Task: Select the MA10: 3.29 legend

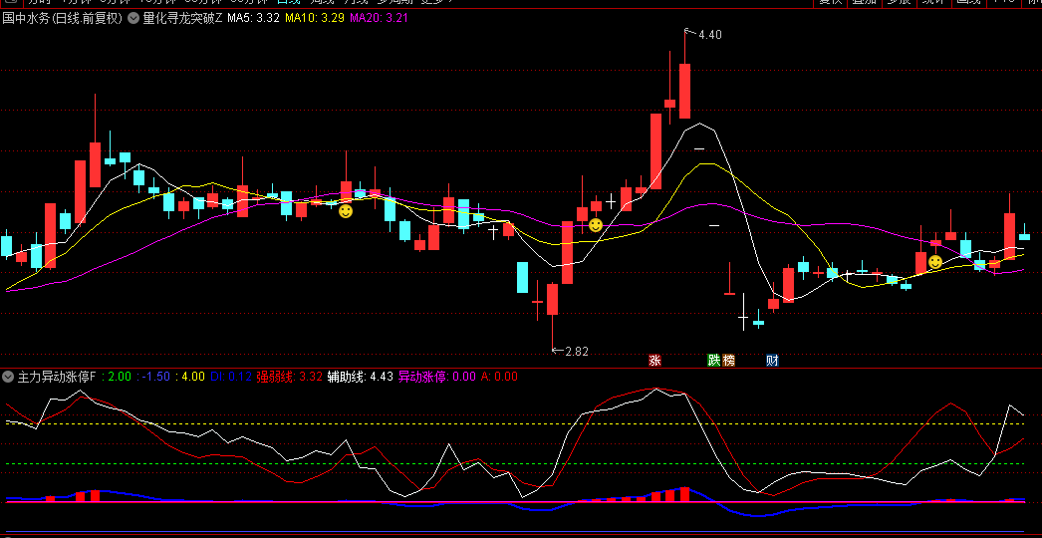Action: [315, 19]
